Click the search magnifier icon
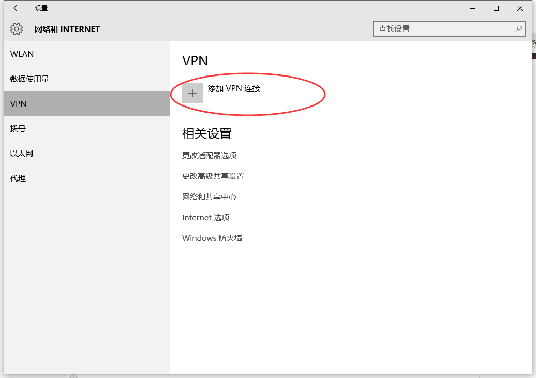536x378 pixels. click(518, 29)
